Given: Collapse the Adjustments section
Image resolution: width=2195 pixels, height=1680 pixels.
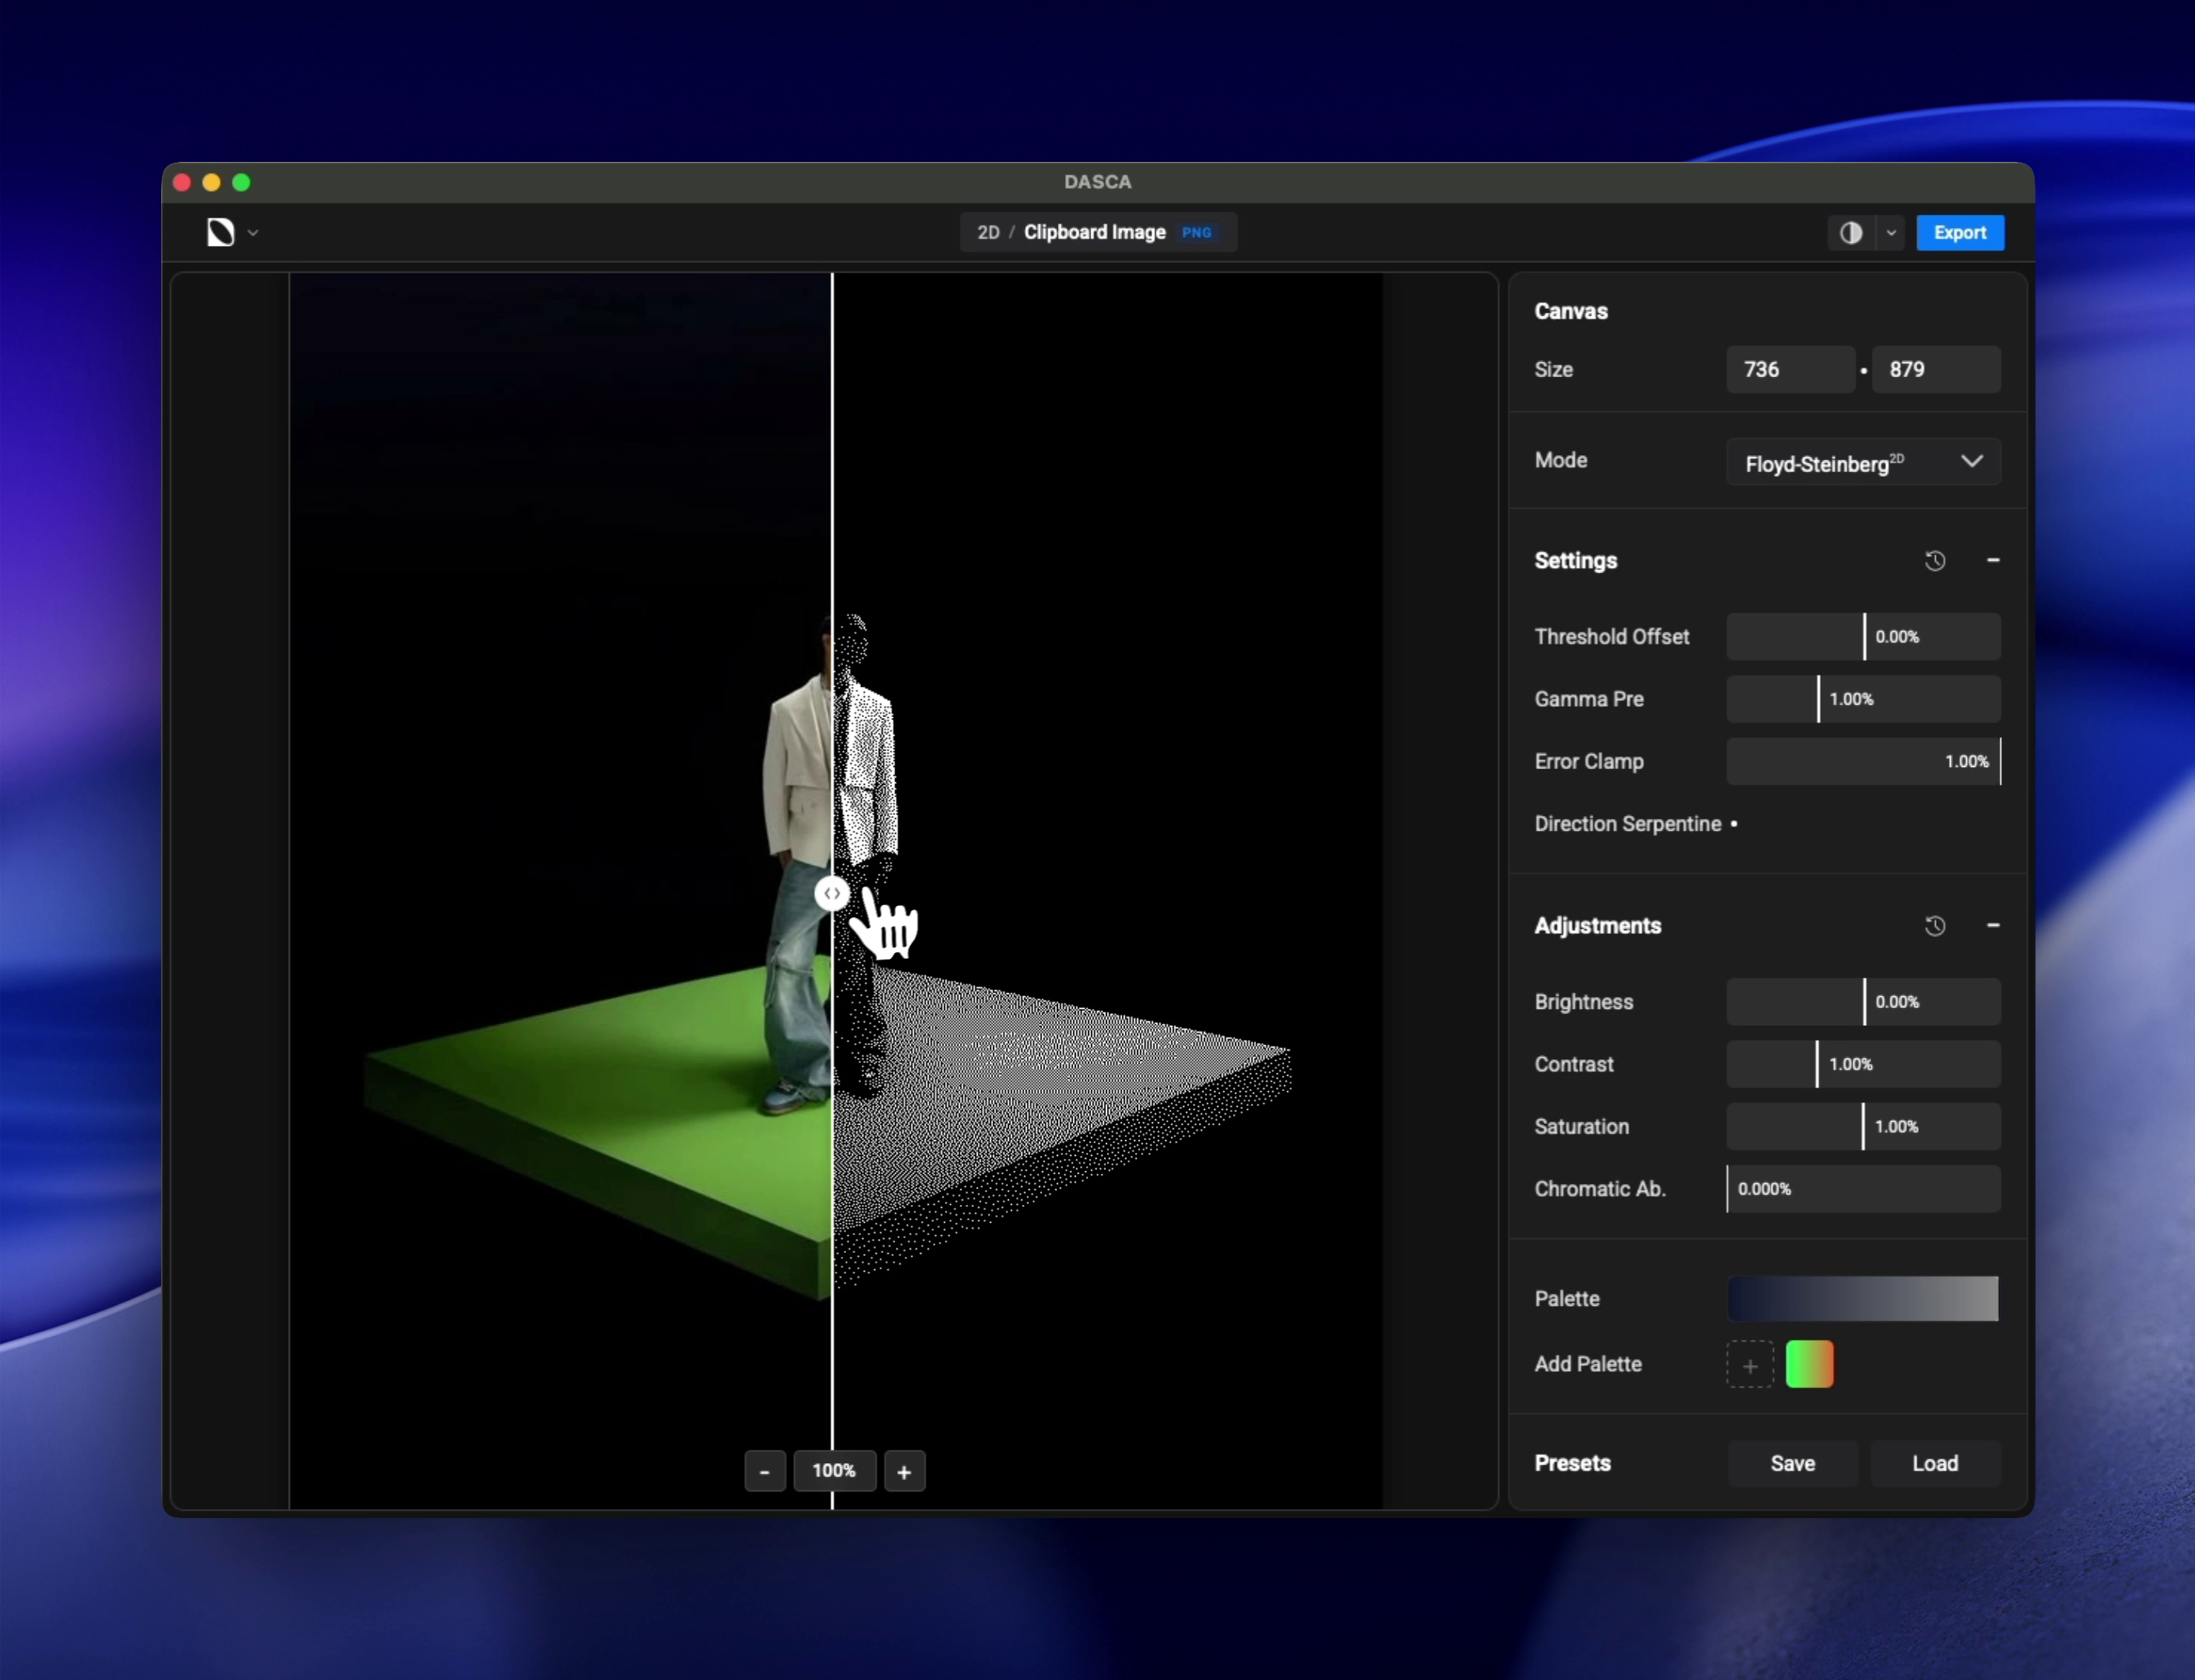Looking at the screenshot, I should (1992, 925).
